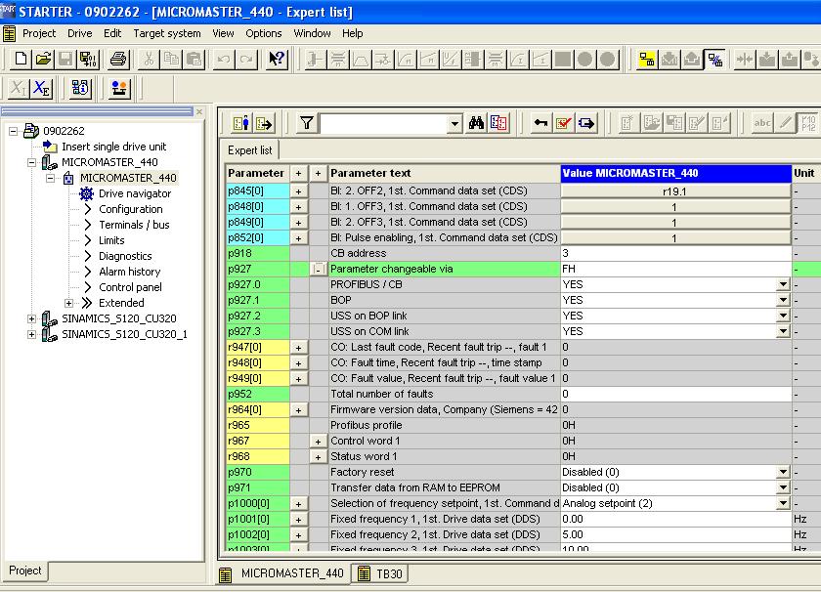This screenshot has height=592, width=821.
Task: Open the USS on COM link dropdown
Action: [783, 331]
